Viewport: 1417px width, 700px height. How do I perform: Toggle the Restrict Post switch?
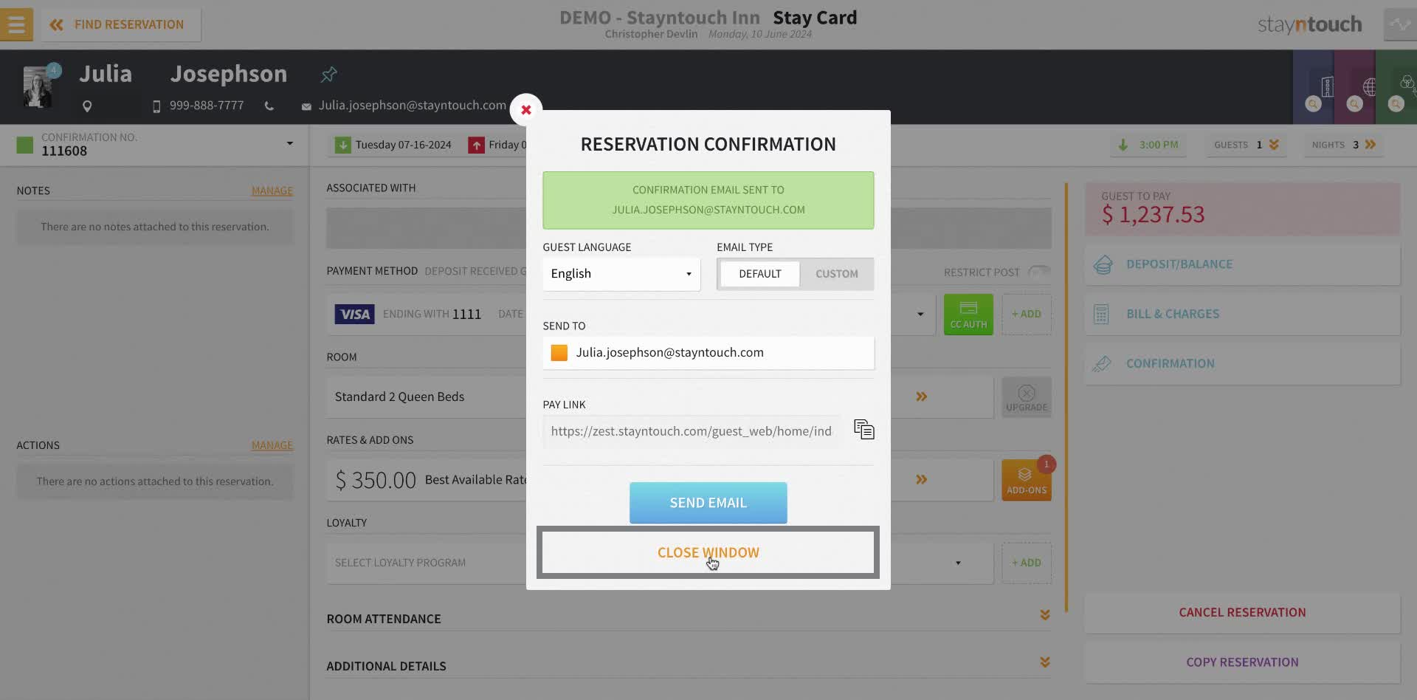1039,272
